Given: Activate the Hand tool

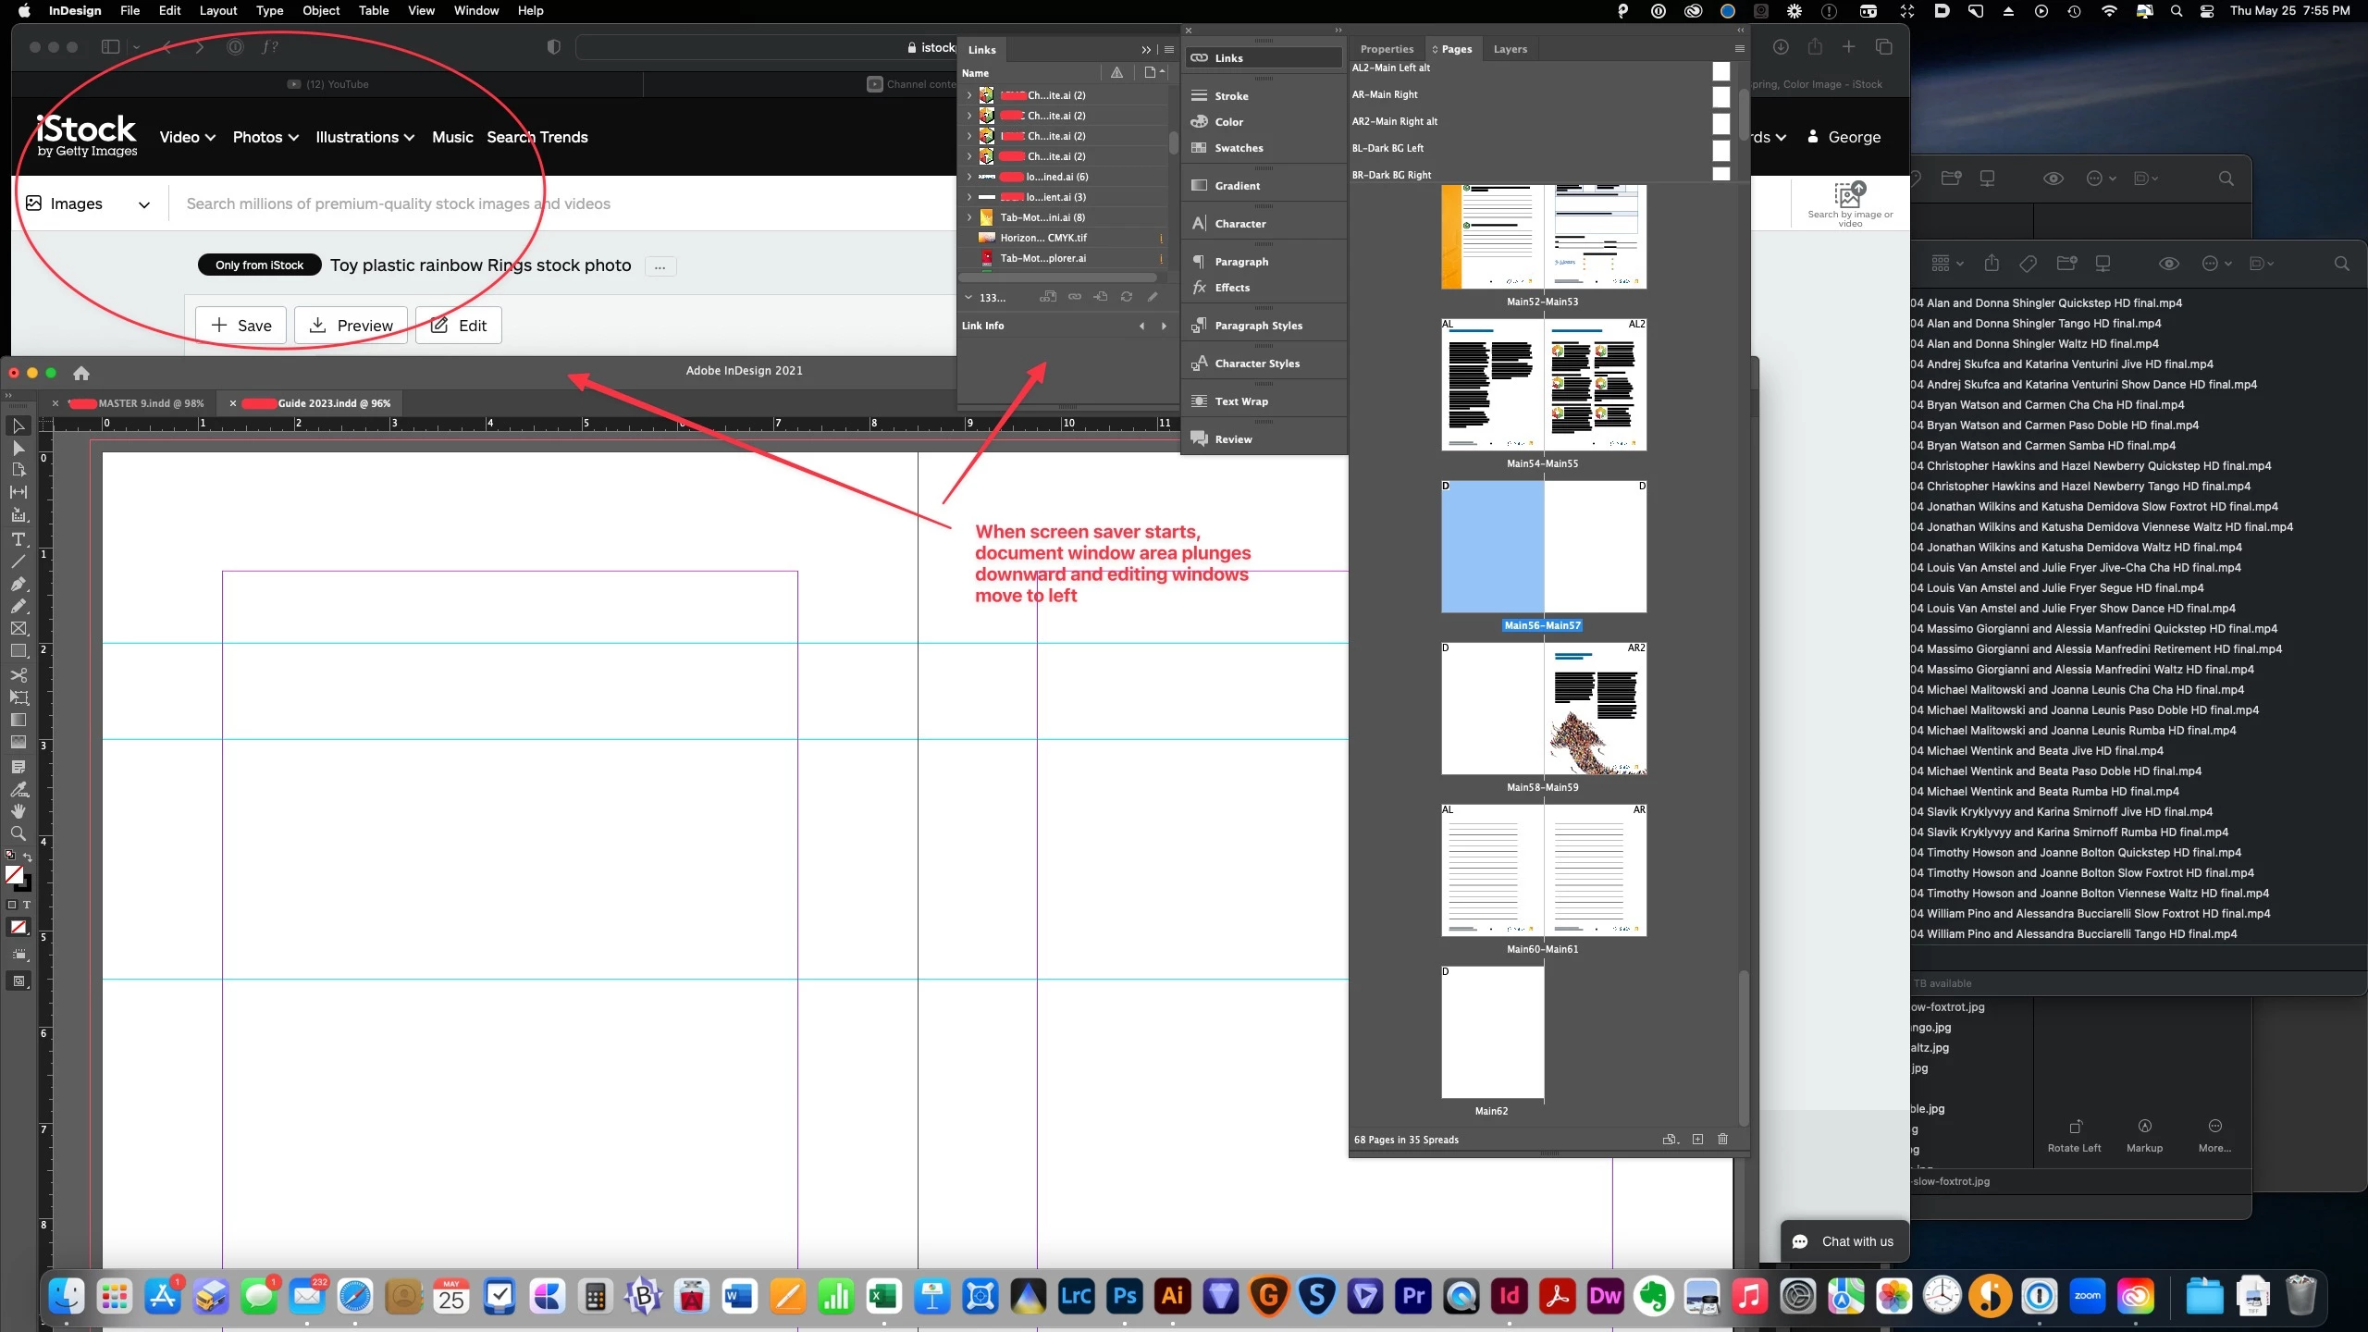Looking at the screenshot, I should pos(18,811).
